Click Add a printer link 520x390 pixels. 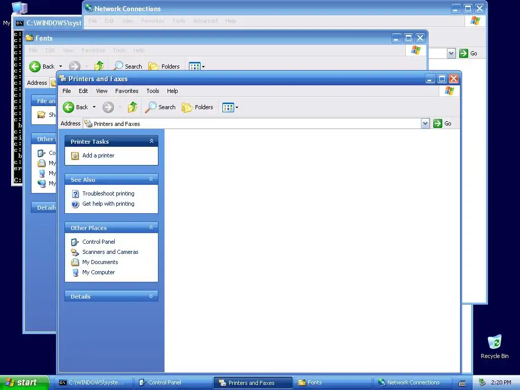coord(98,155)
